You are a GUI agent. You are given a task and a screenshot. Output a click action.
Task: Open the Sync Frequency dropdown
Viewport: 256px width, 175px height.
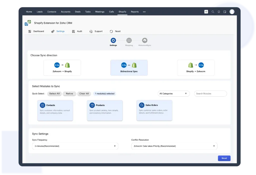(75, 146)
